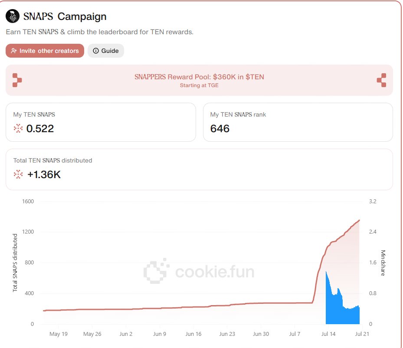
Task: Click the campaign description subtitle text
Action: click(x=99, y=32)
